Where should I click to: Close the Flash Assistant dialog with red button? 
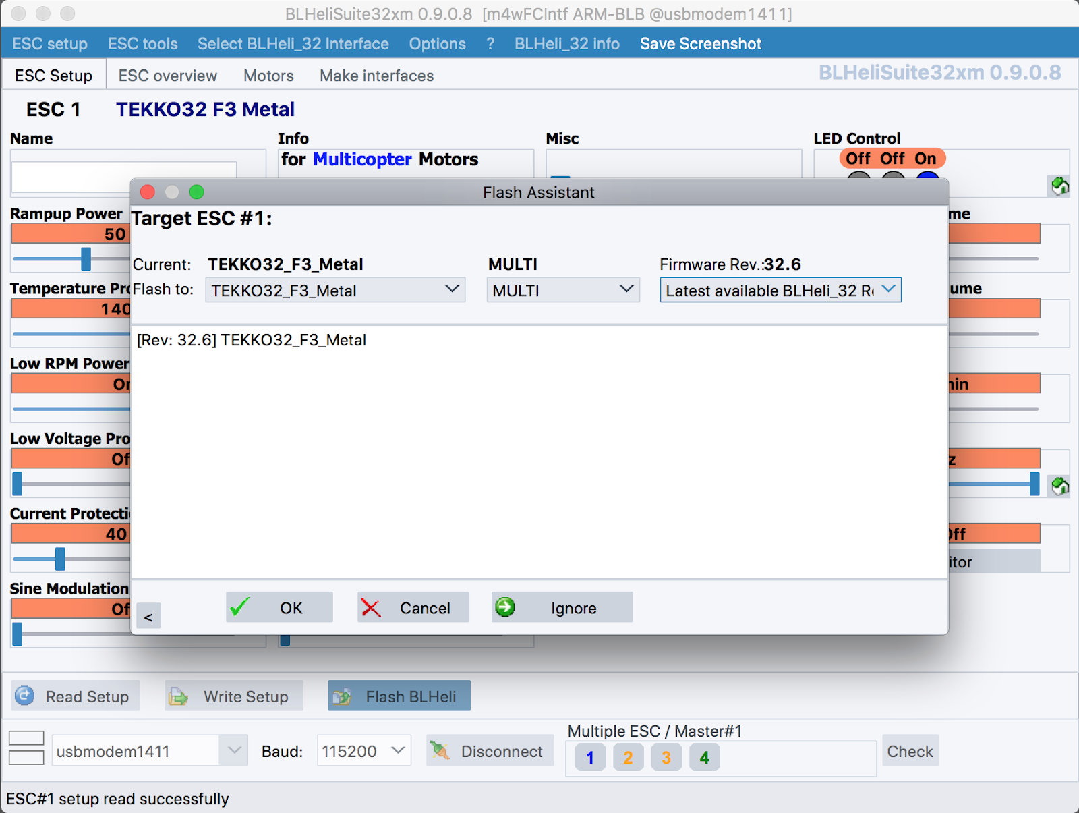coord(148,192)
